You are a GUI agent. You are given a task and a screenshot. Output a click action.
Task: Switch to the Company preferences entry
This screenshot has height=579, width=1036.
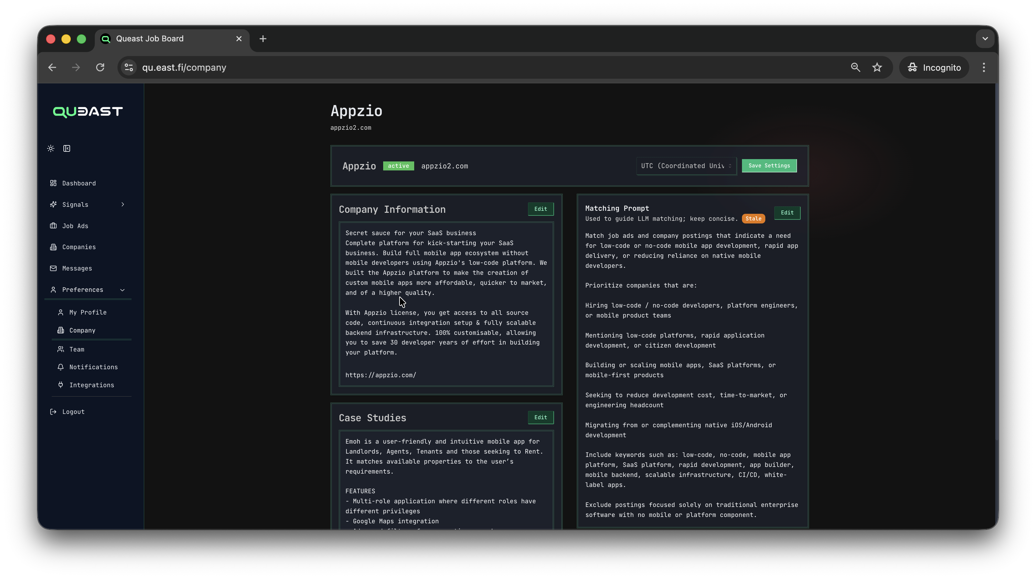click(82, 330)
